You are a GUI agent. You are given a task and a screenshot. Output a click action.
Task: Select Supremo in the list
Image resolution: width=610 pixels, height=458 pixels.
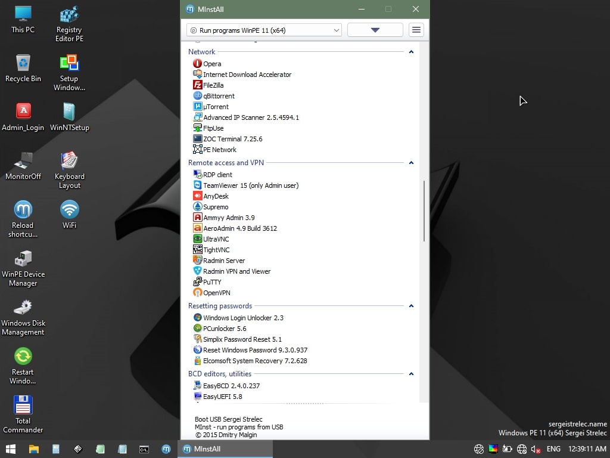coord(210,207)
